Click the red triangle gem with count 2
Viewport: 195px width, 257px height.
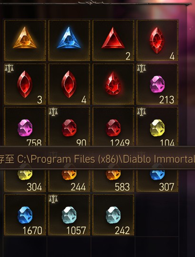113,40
